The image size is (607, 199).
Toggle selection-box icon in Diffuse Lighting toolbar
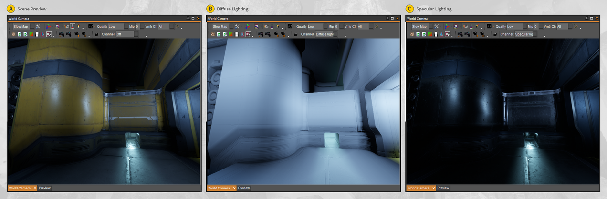(248, 34)
